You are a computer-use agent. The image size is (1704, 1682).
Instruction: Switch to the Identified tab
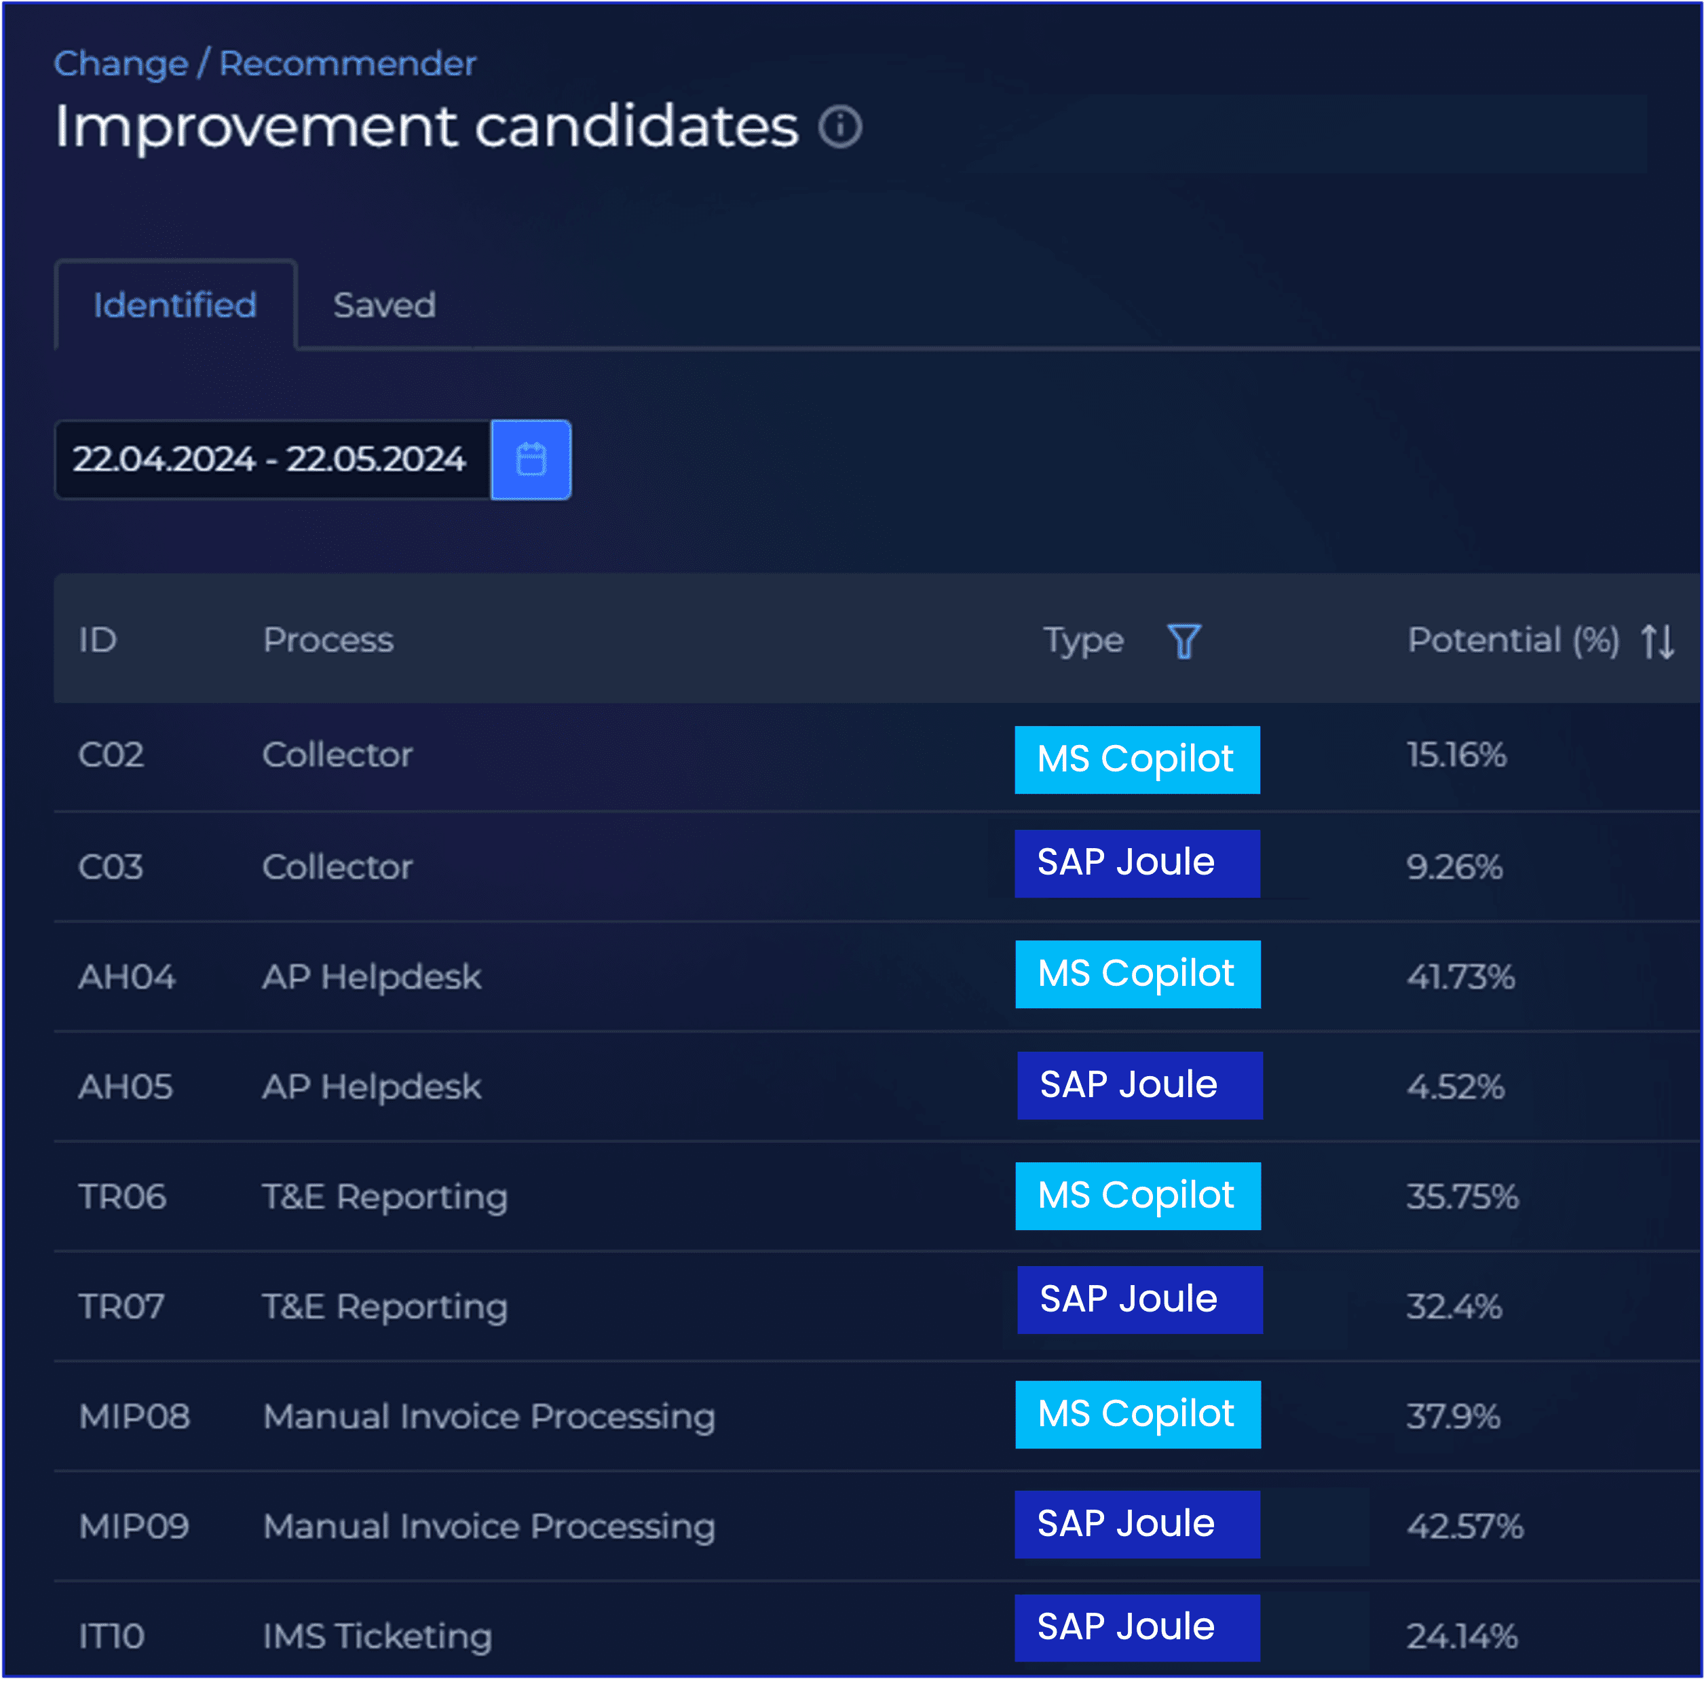(x=174, y=304)
